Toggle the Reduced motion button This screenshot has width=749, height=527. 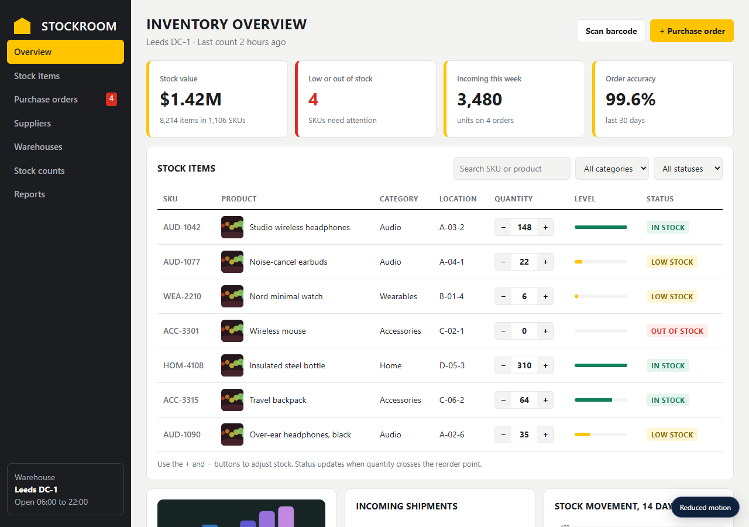(705, 508)
